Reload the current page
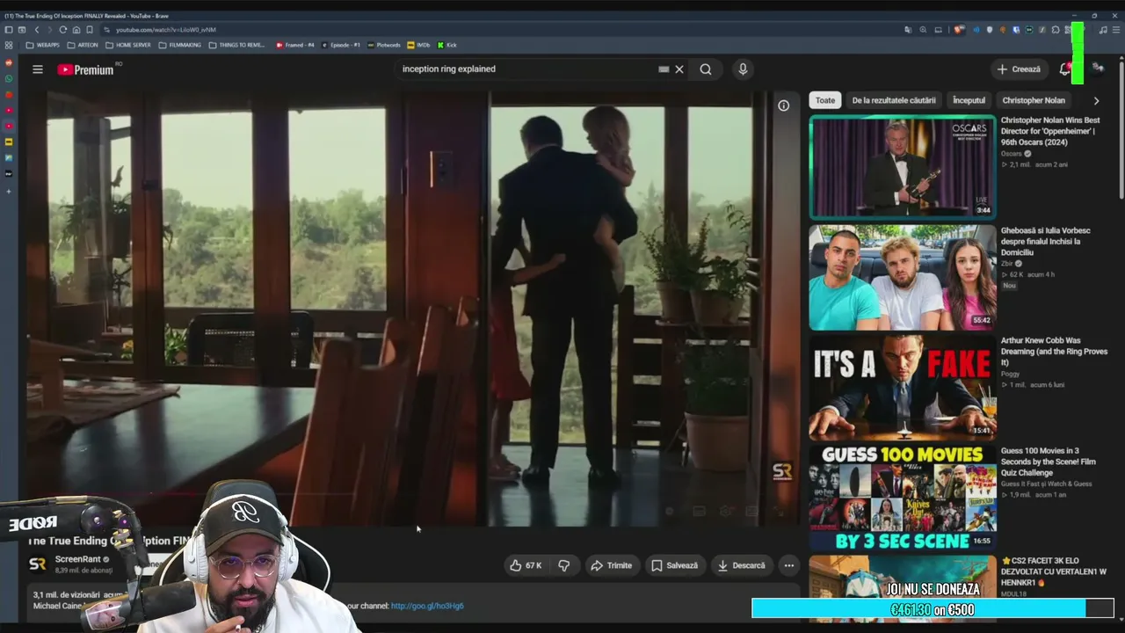This screenshot has width=1125, height=633. coord(62,30)
